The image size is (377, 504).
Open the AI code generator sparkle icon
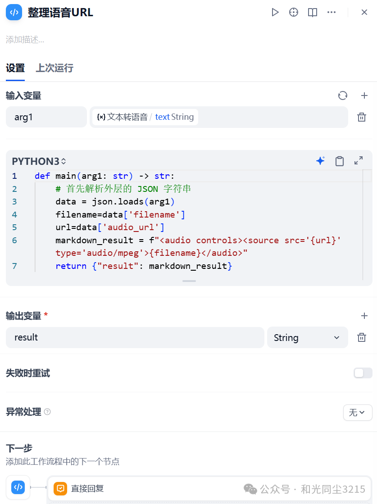(320, 161)
